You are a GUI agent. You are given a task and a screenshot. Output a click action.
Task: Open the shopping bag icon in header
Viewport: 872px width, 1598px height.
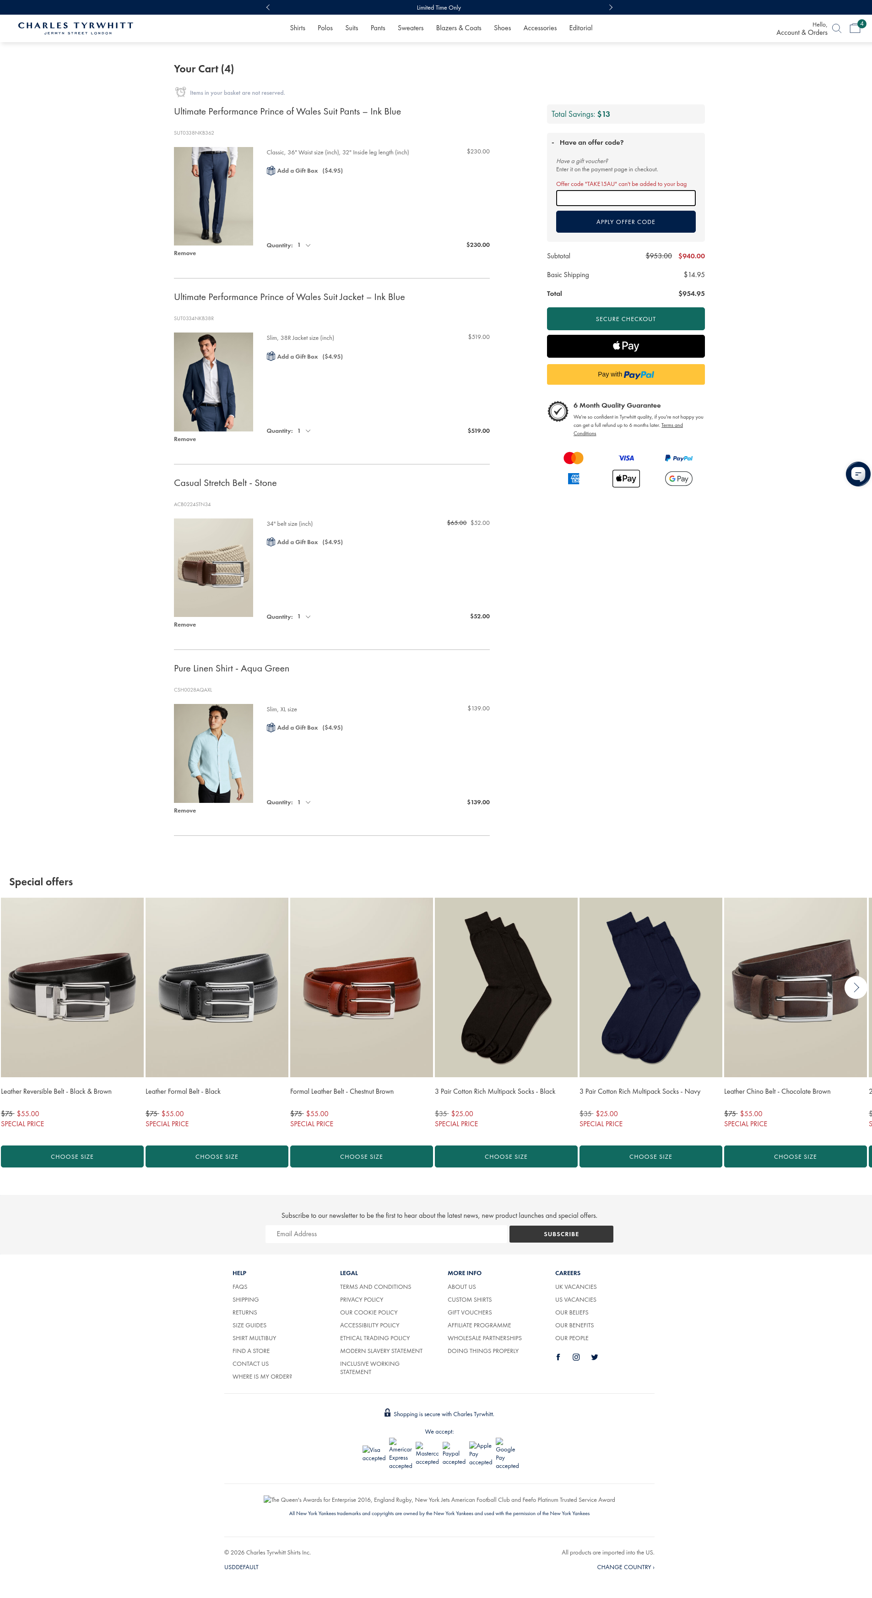coord(856,27)
